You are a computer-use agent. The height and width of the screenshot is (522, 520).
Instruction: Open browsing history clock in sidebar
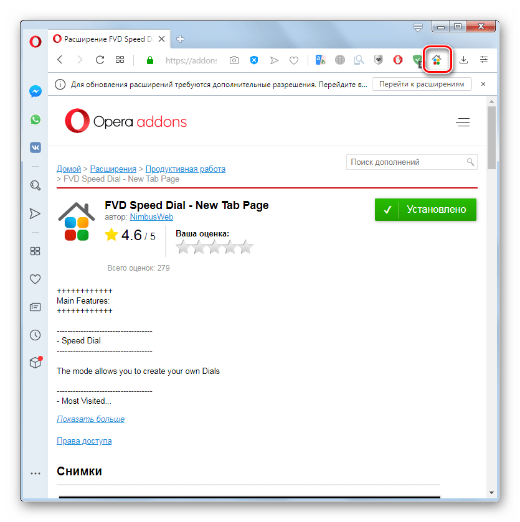pos(35,335)
